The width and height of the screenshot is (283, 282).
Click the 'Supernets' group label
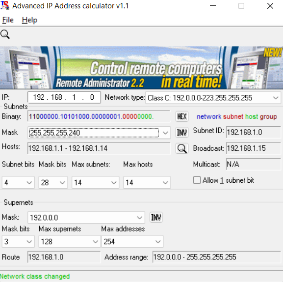click(x=19, y=202)
